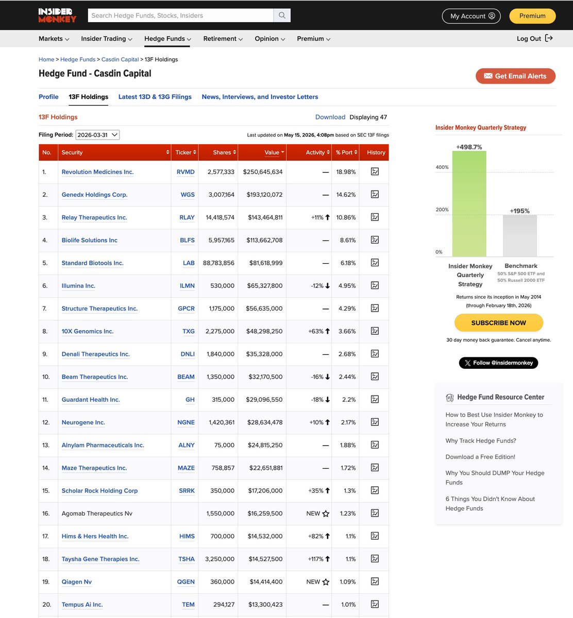Screen dimensions: 573x618
Task: Sort table by Shares column
Action: point(218,152)
